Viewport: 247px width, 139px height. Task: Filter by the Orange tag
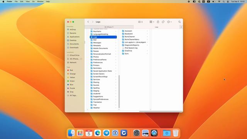click(73, 74)
